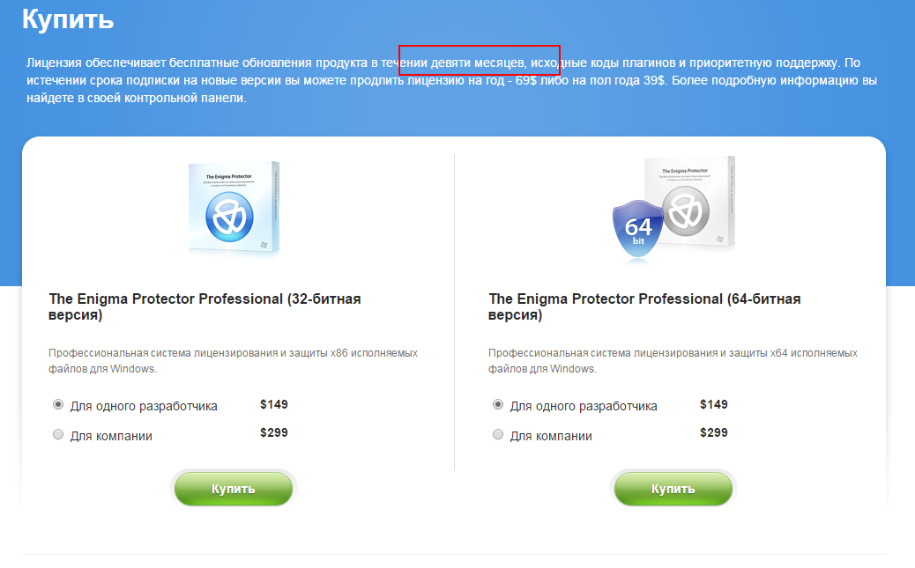Click the x64 product description text
Image resolution: width=915 pixels, height=568 pixels.
673,361
